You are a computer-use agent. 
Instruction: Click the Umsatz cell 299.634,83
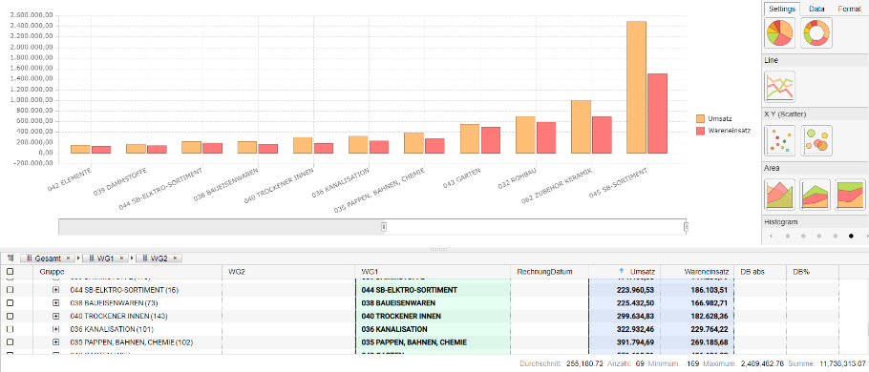point(625,316)
